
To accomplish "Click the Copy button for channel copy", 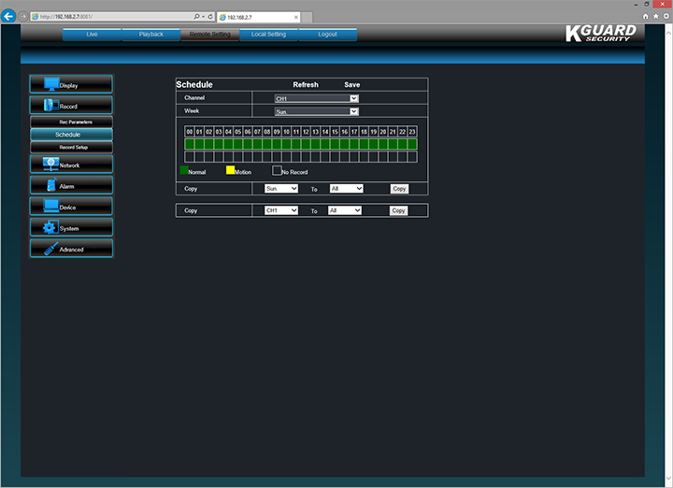I will click(398, 211).
